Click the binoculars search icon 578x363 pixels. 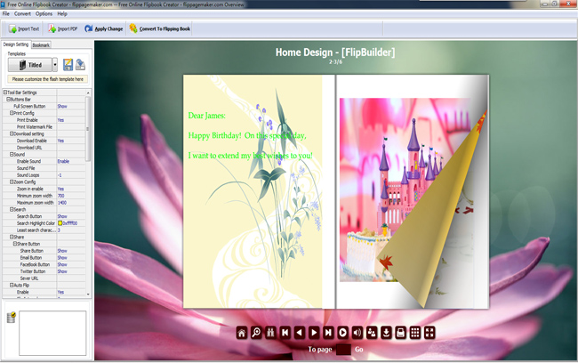[x=270, y=333]
